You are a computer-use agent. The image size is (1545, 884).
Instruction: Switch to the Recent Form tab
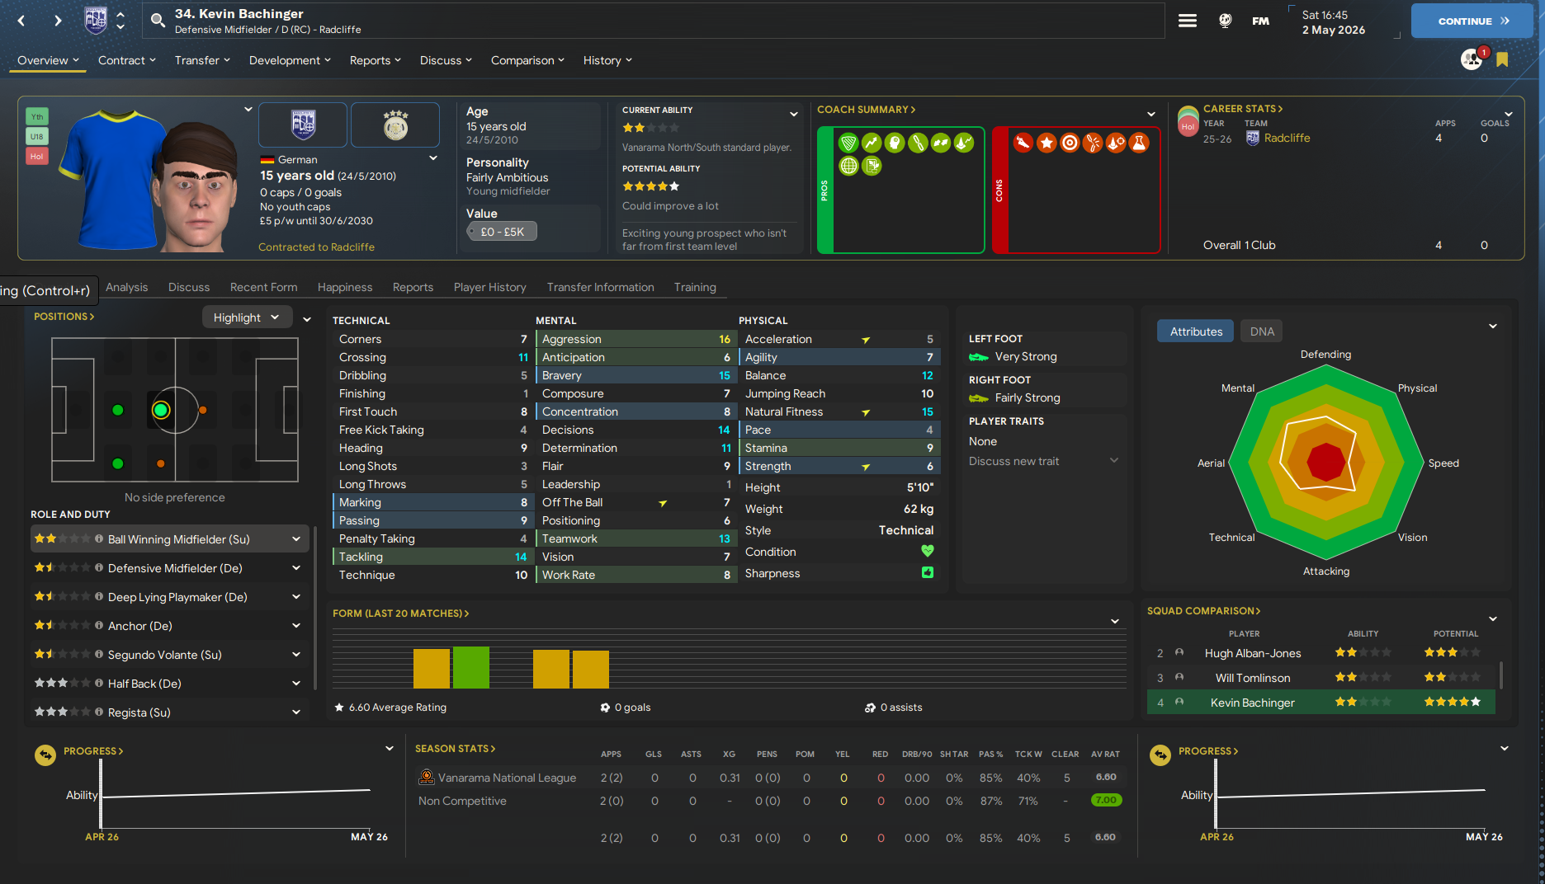[x=263, y=287]
